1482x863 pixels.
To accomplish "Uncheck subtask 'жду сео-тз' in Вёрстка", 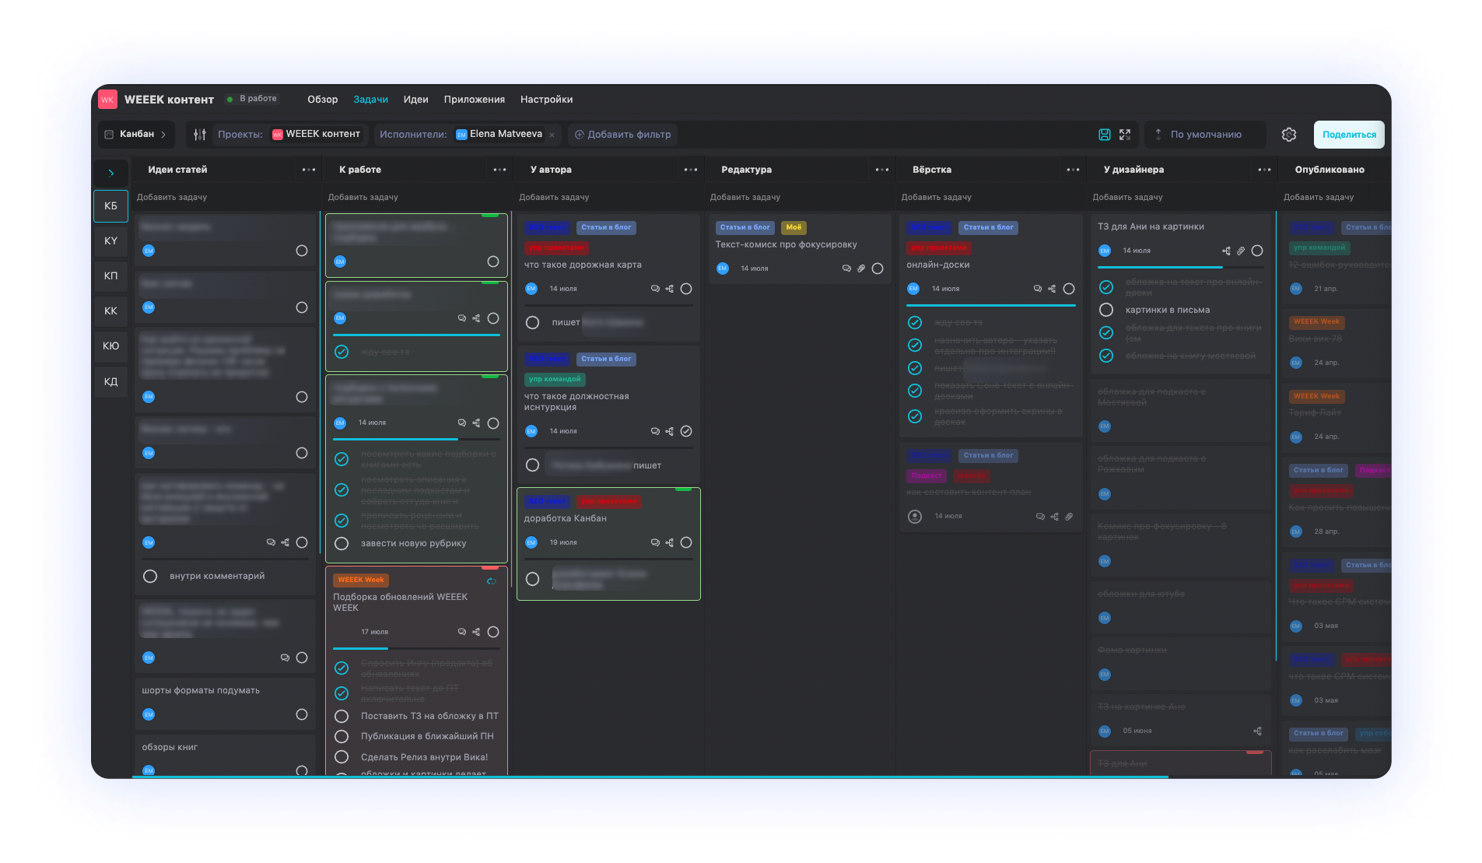I will [x=915, y=322].
